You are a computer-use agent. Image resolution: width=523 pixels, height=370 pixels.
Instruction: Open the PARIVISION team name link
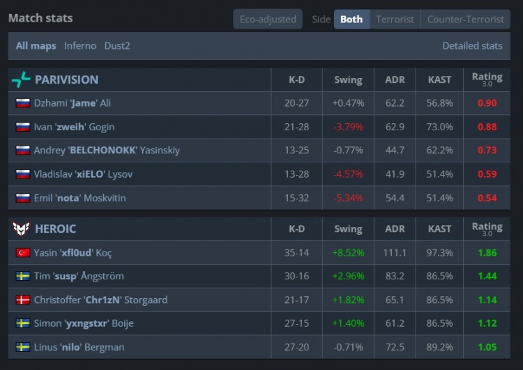click(66, 79)
